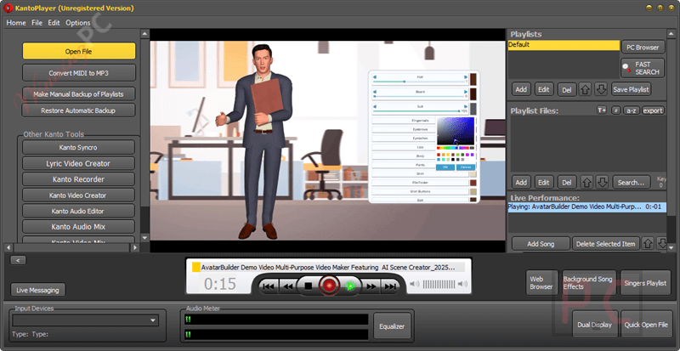680x351 pixels.
Task: Open Live Messaging
Action: tap(37, 290)
